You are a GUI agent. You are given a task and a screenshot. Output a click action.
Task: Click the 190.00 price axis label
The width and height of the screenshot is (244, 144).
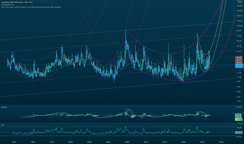pyautogui.click(x=240, y=16)
